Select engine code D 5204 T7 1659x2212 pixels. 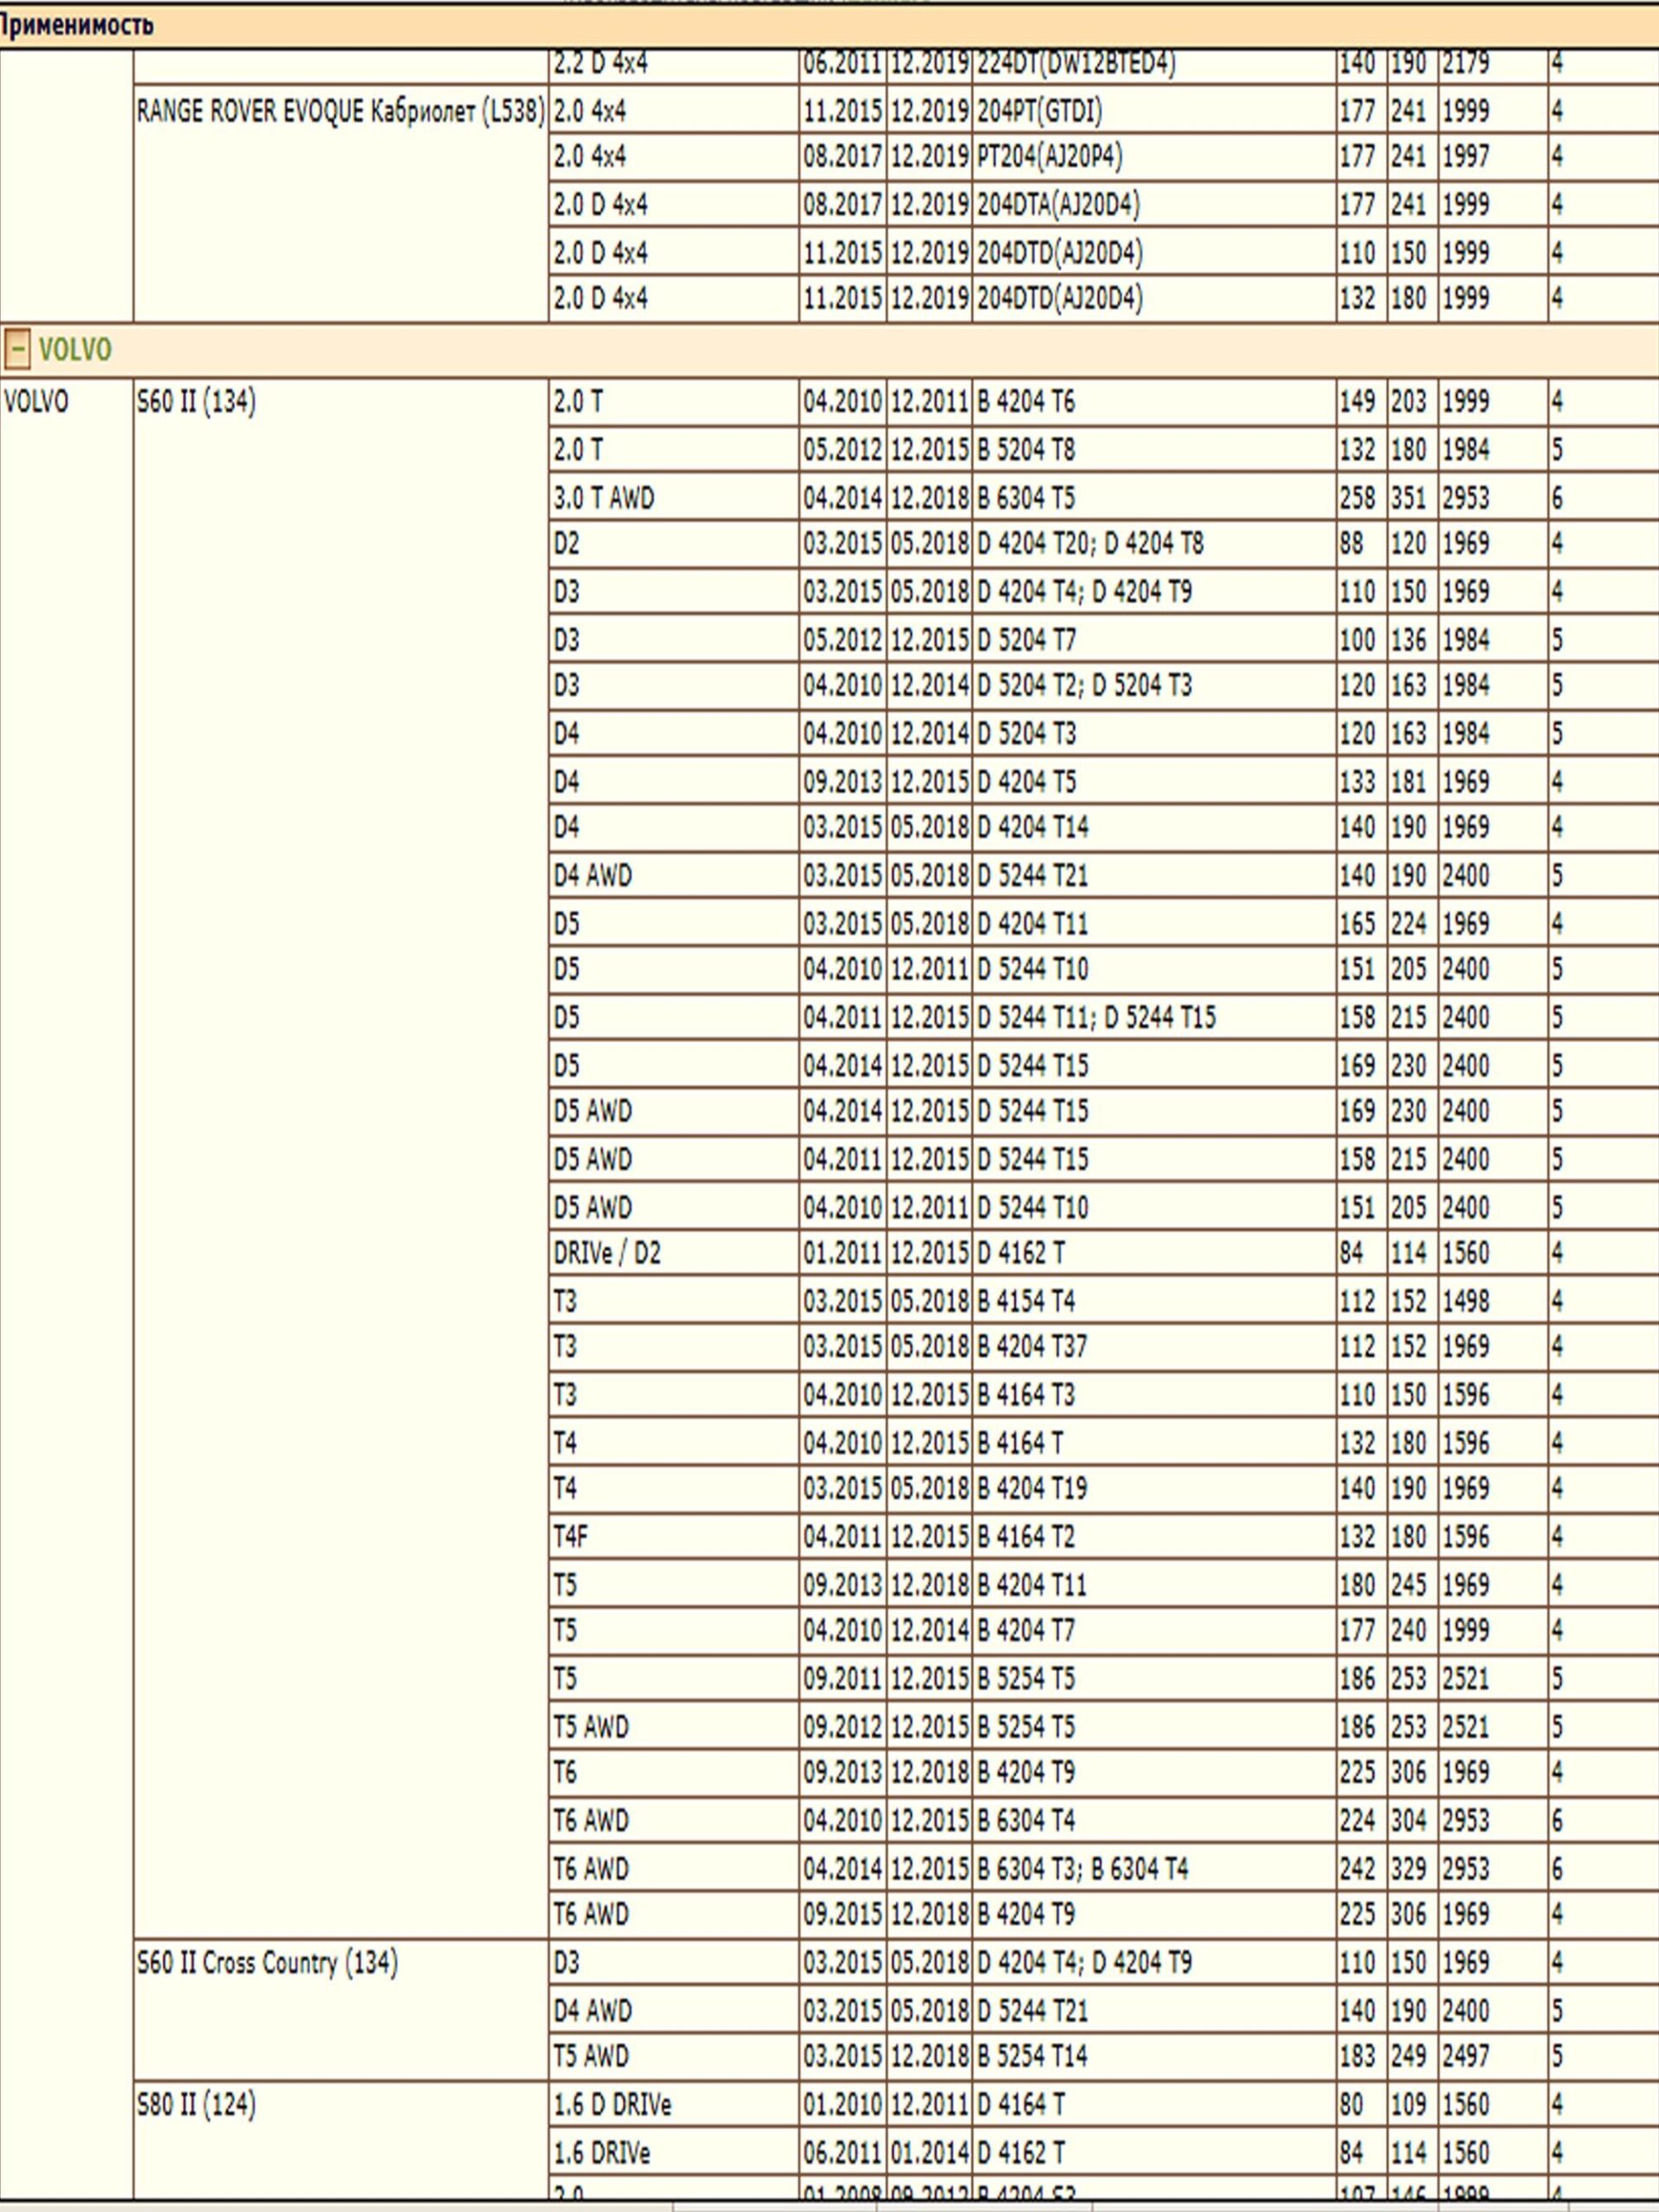1026,640
